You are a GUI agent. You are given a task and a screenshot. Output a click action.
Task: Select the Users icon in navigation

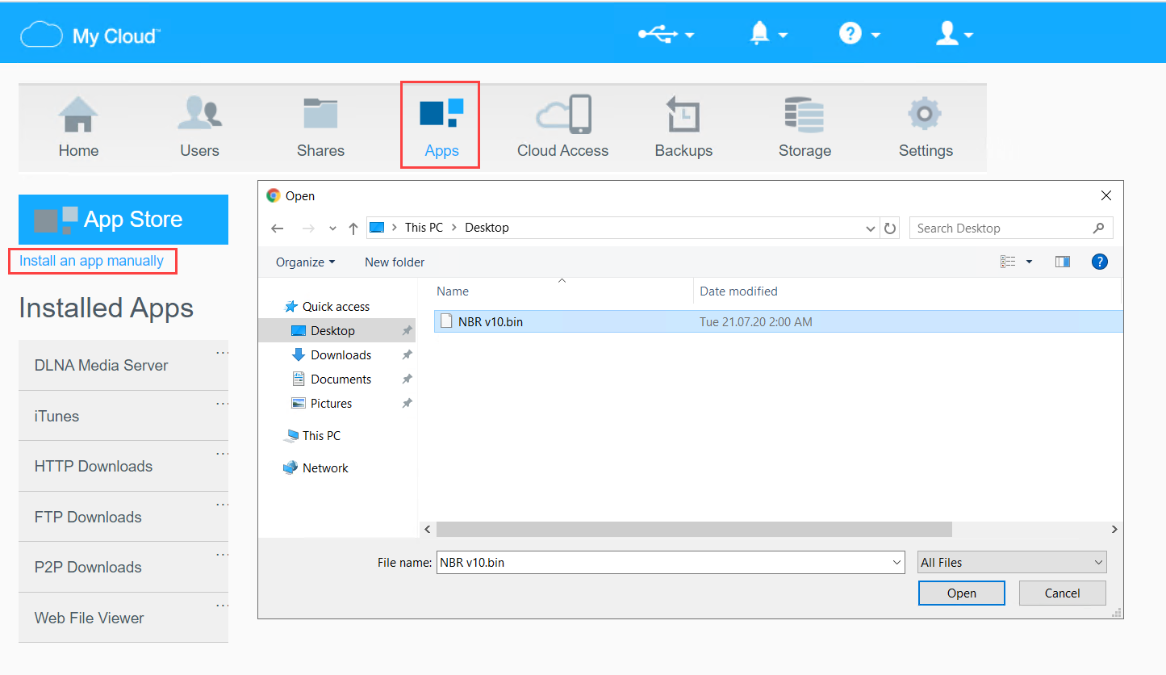pyautogui.click(x=199, y=125)
